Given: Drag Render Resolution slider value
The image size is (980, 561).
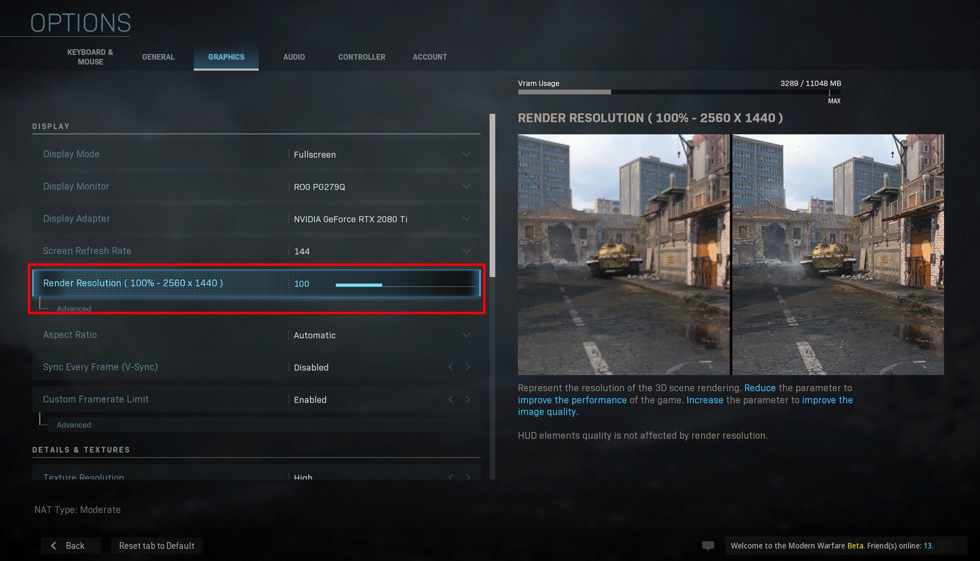Looking at the screenshot, I should 381,283.
